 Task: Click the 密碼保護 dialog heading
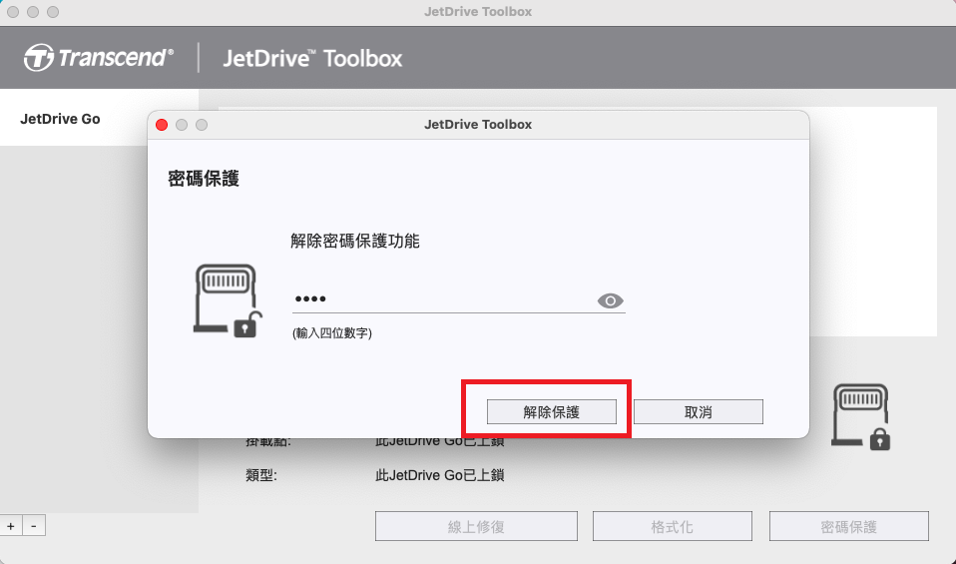tap(204, 179)
